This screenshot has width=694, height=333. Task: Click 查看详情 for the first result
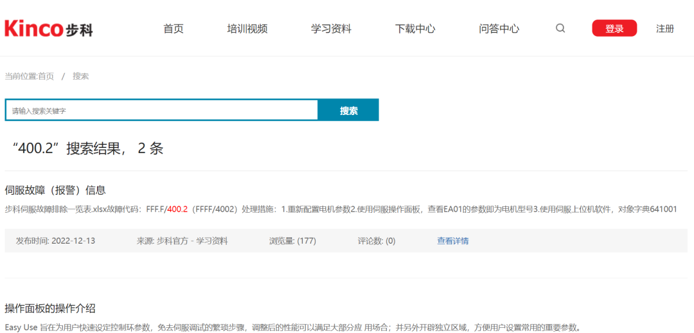453,241
